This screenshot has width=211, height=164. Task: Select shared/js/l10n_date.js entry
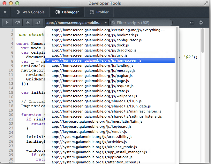point(110,106)
